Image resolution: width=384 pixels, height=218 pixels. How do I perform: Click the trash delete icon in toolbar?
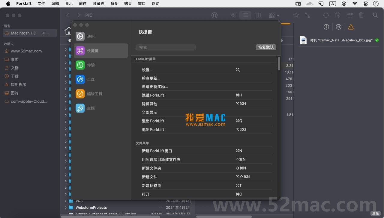(x=361, y=15)
